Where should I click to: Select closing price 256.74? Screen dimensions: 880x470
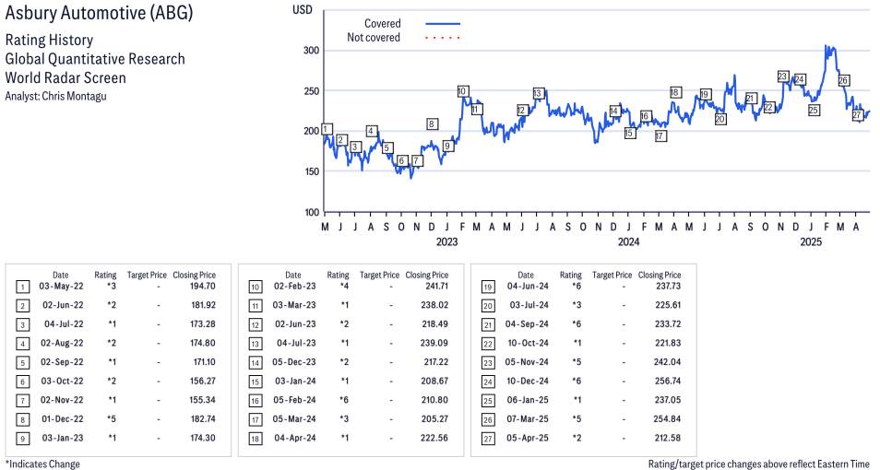tap(668, 381)
